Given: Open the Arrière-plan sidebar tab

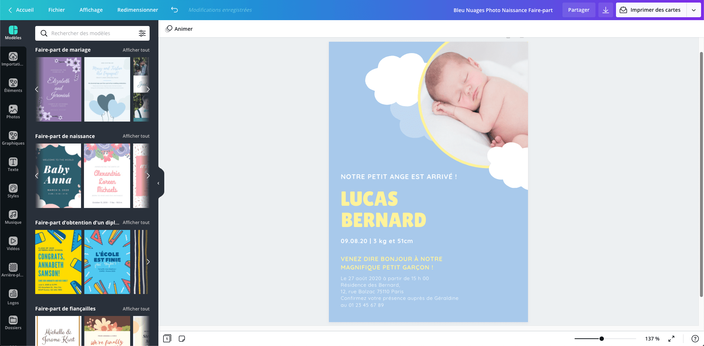Looking at the screenshot, I should coord(13,270).
